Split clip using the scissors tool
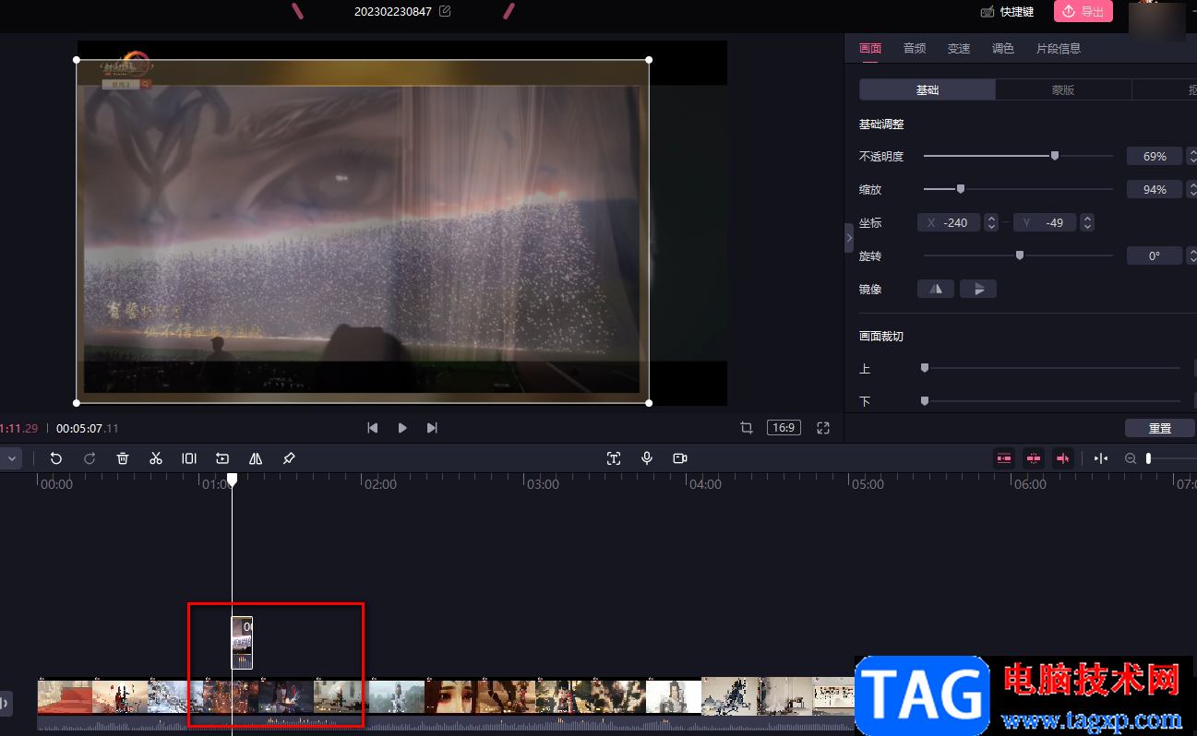Image resolution: width=1197 pixels, height=736 pixels. click(156, 458)
